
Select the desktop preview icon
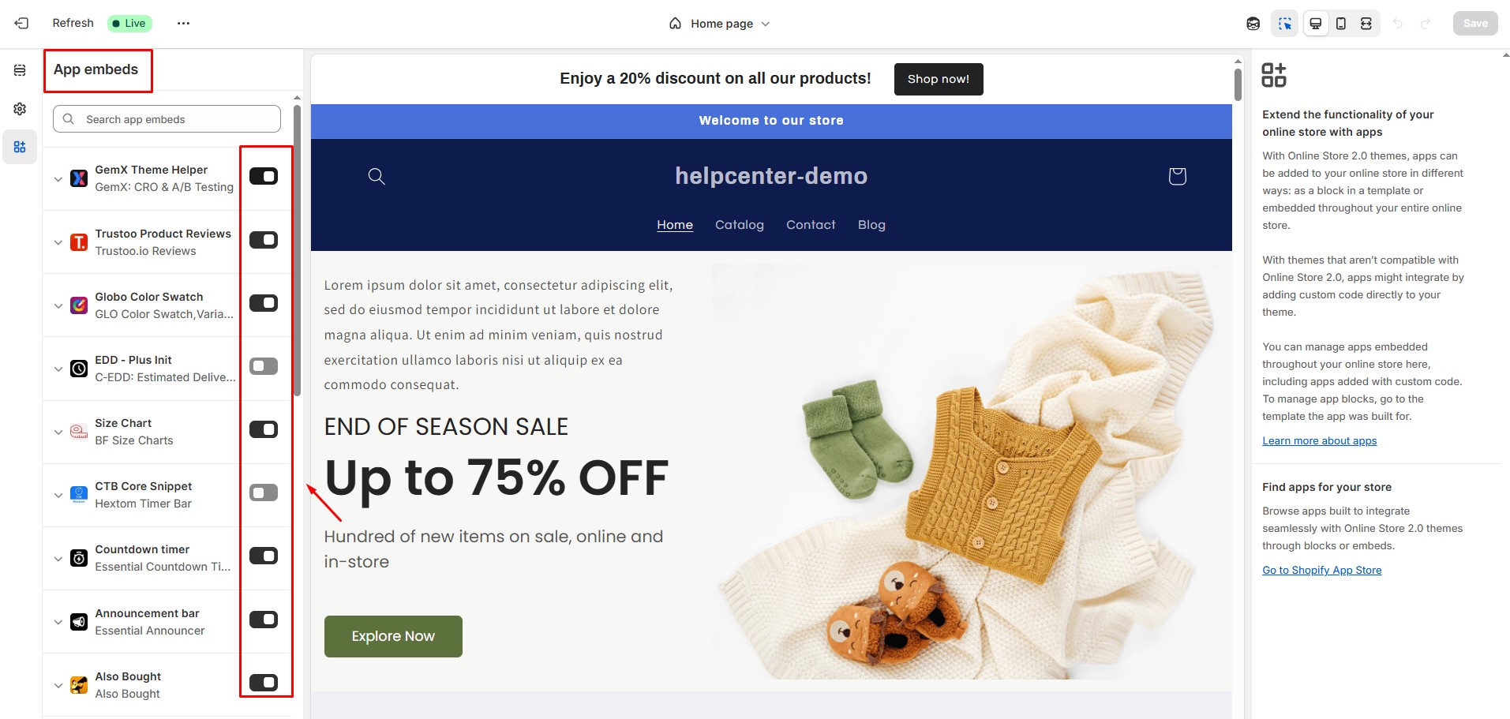(x=1315, y=24)
